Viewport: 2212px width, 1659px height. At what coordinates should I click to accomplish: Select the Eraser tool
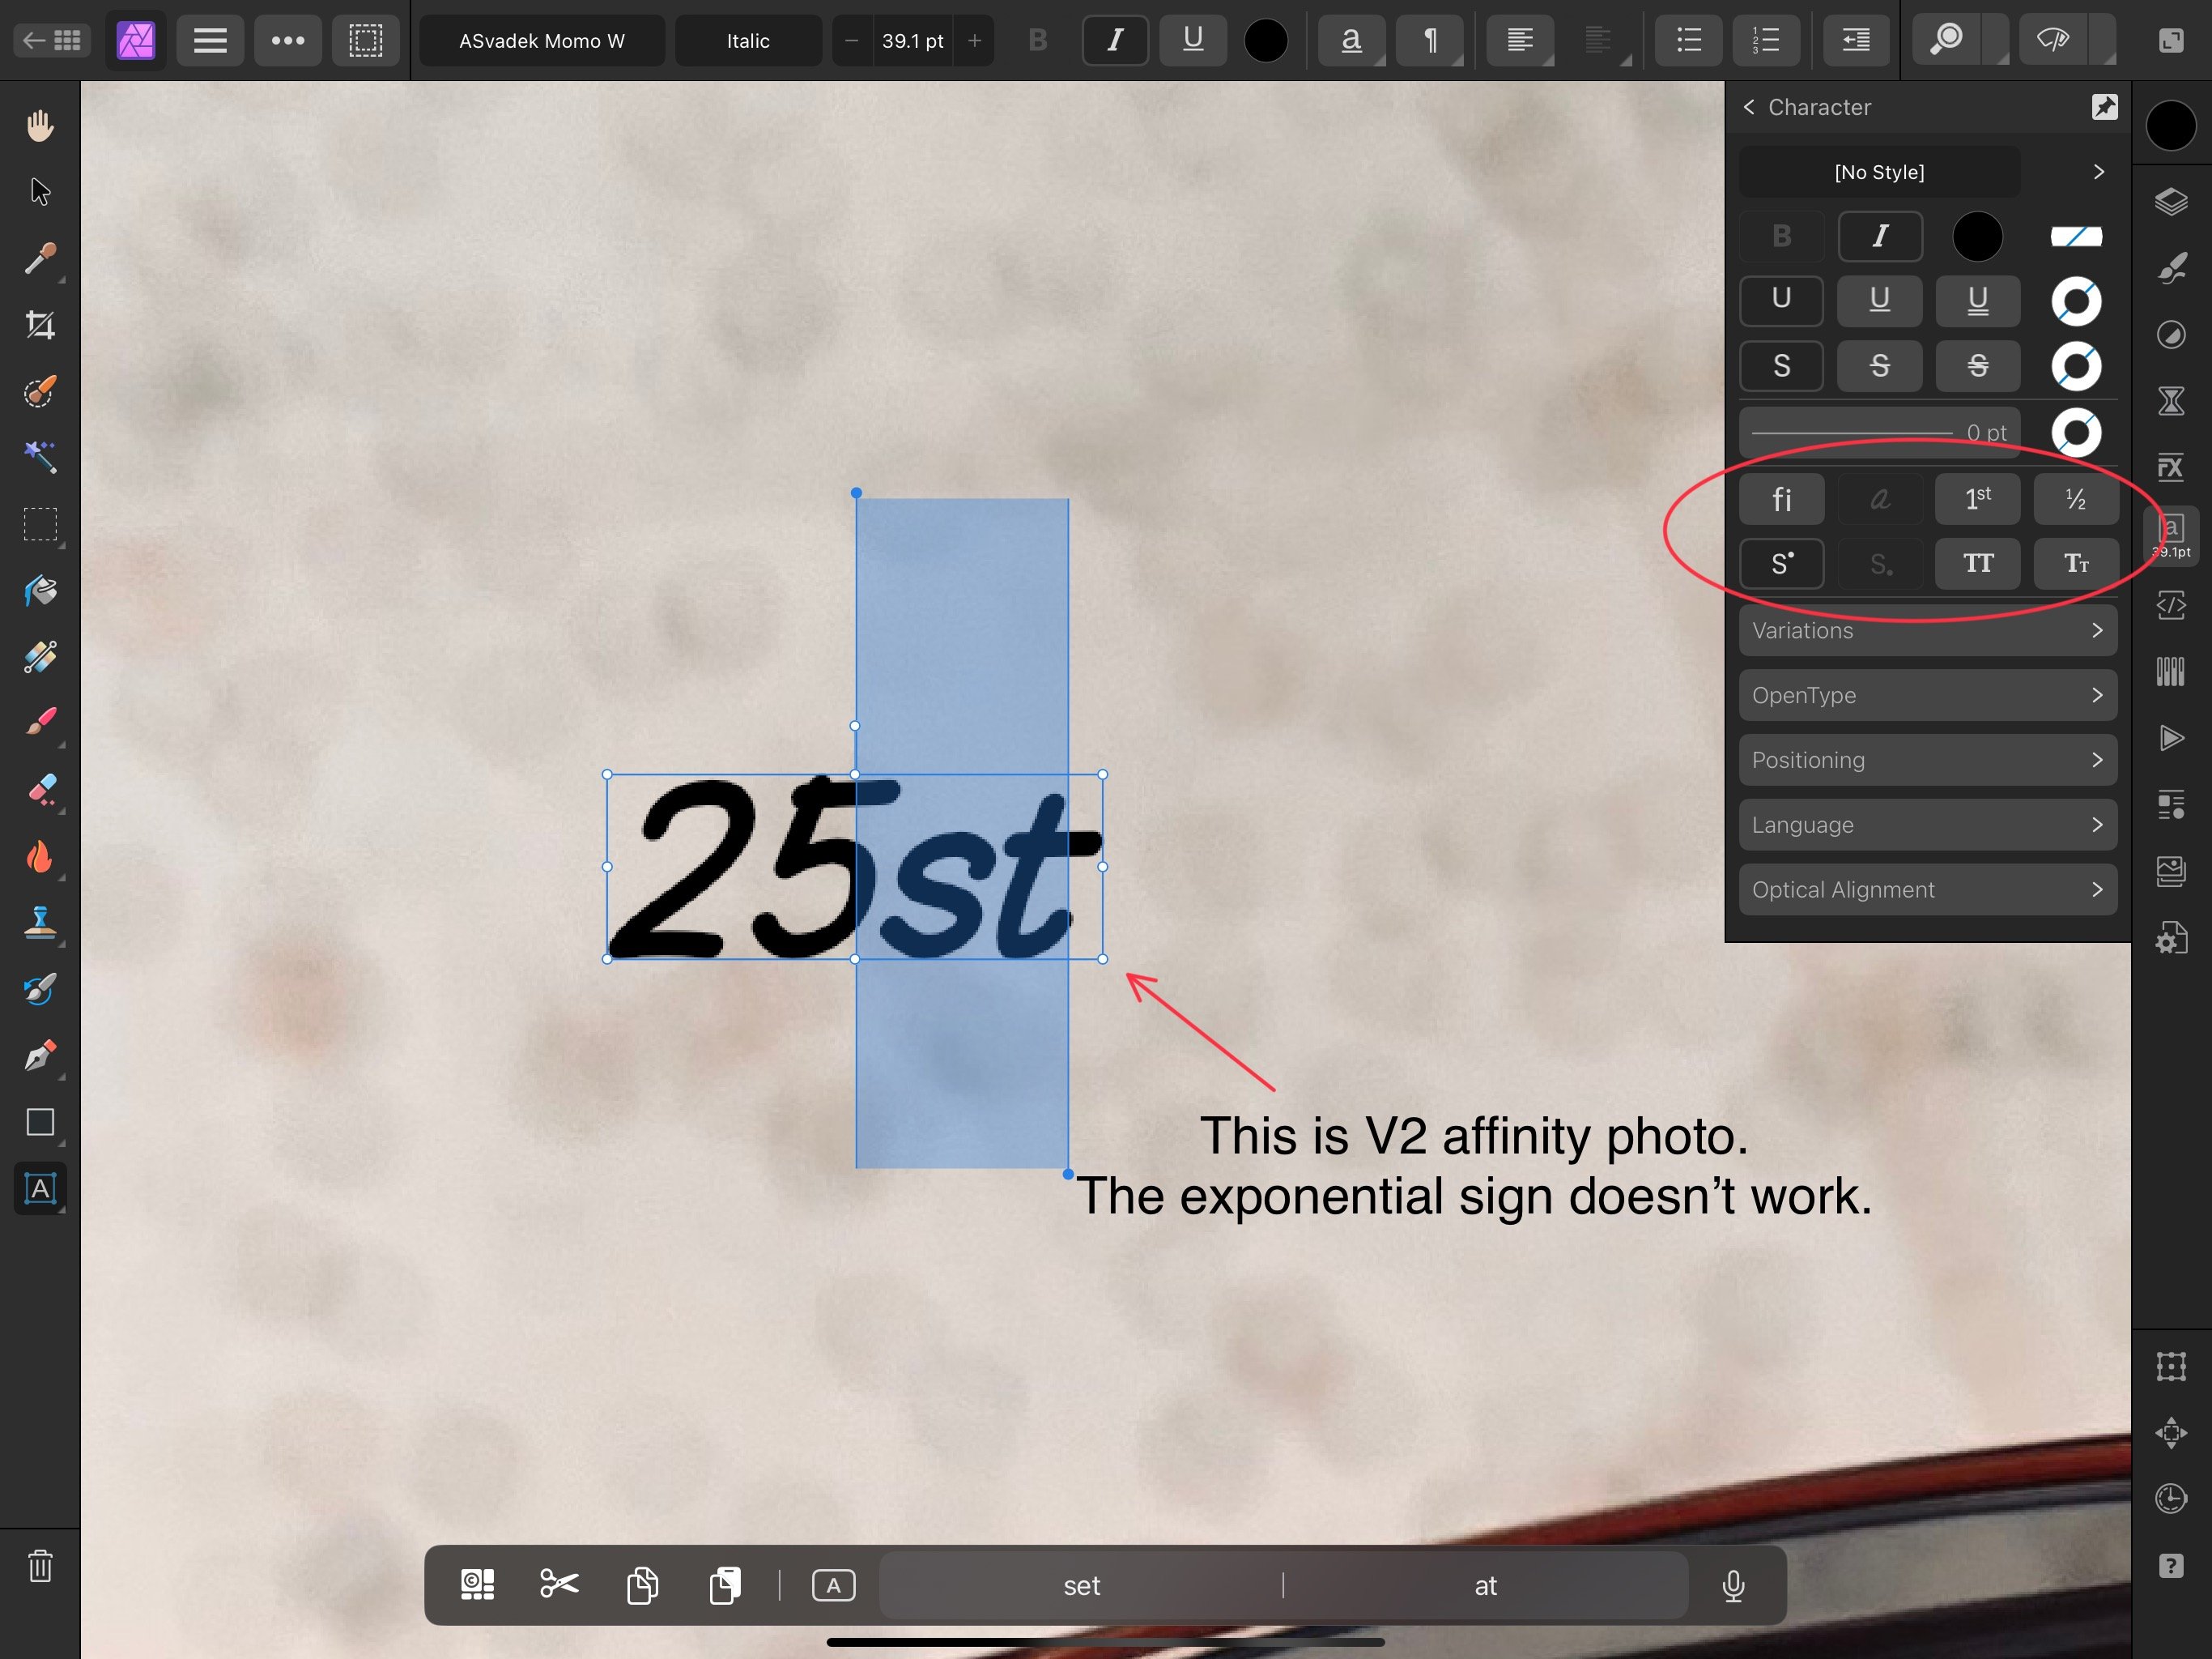pos(40,791)
